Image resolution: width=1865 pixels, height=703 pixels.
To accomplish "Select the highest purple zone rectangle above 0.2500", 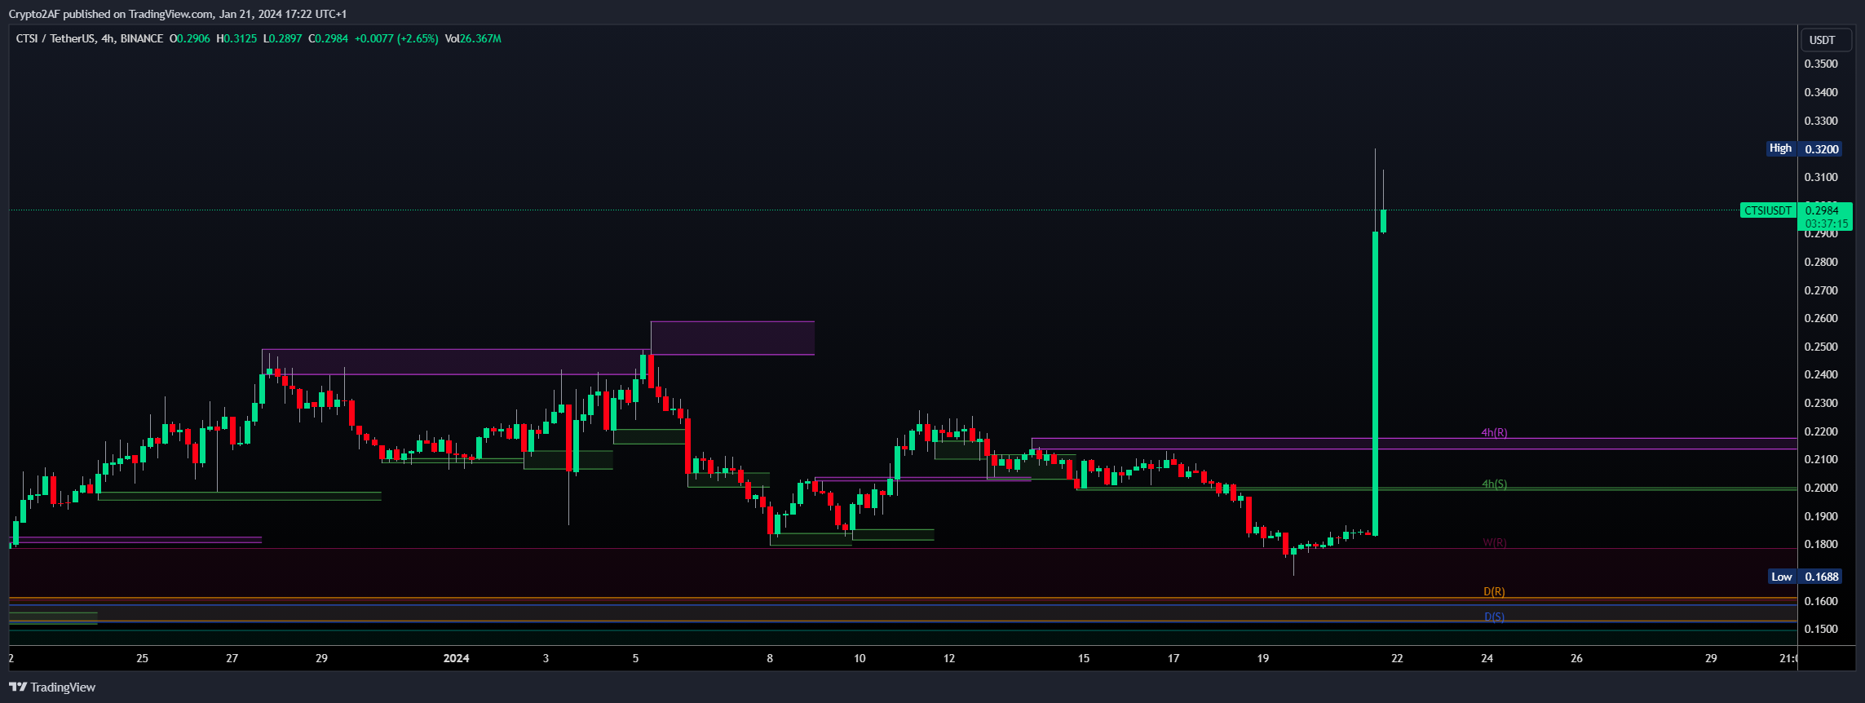I will (x=732, y=338).
